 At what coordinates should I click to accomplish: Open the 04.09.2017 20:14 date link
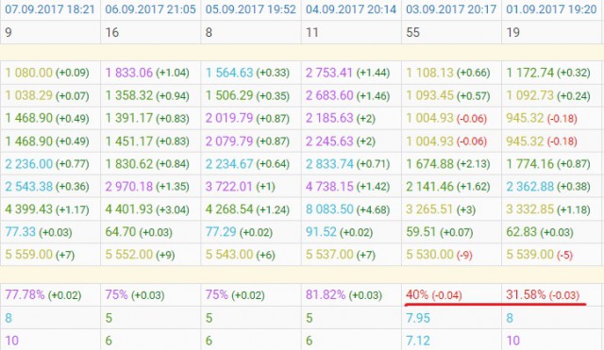tap(351, 9)
